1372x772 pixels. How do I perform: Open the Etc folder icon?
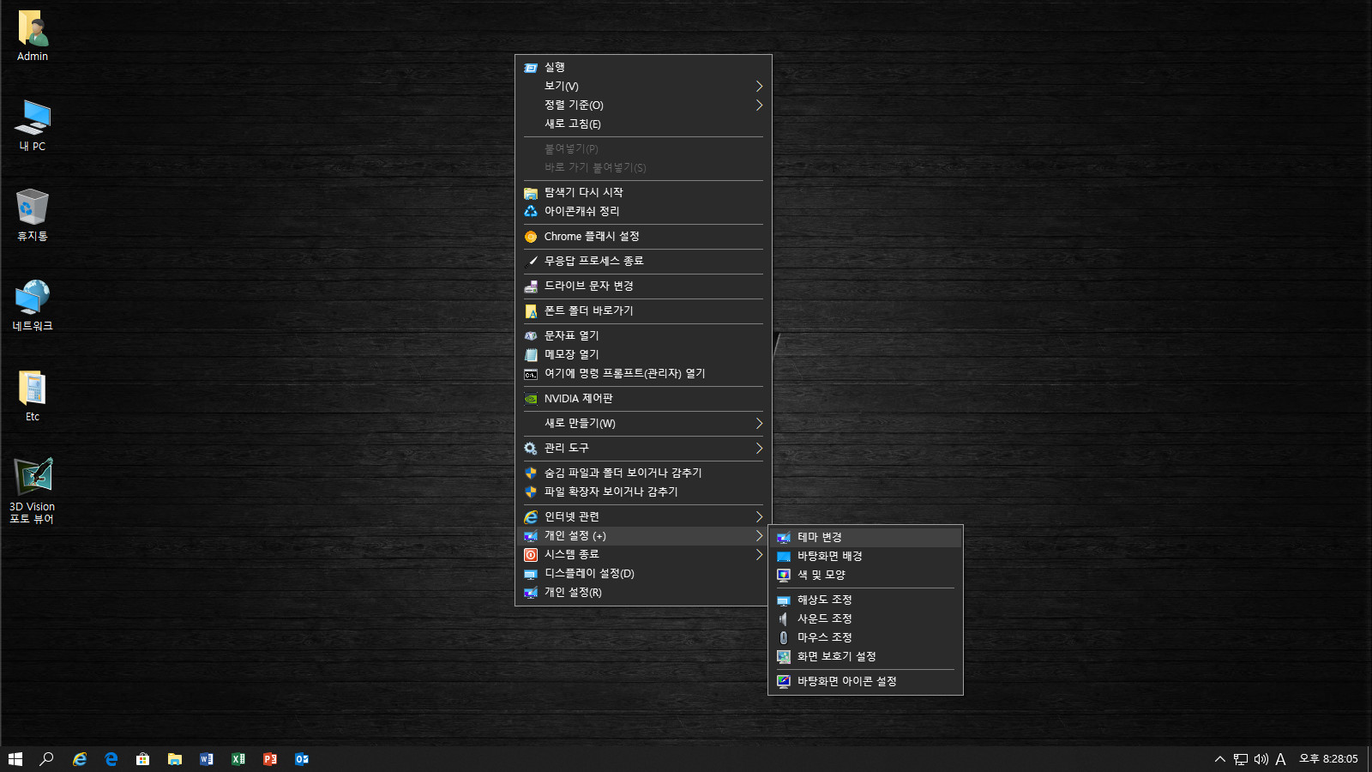[x=33, y=396]
